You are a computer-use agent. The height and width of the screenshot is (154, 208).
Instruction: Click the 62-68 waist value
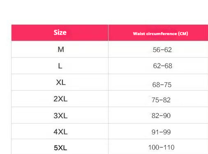tap(163, 66)
